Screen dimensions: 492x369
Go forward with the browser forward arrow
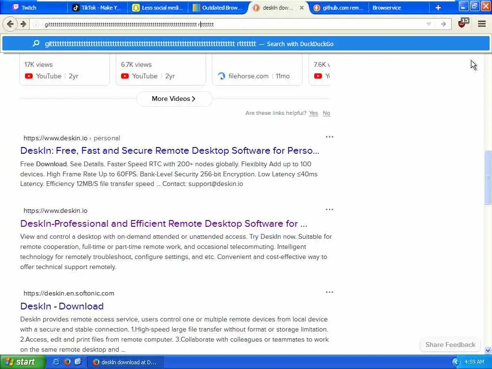(23, 24)
